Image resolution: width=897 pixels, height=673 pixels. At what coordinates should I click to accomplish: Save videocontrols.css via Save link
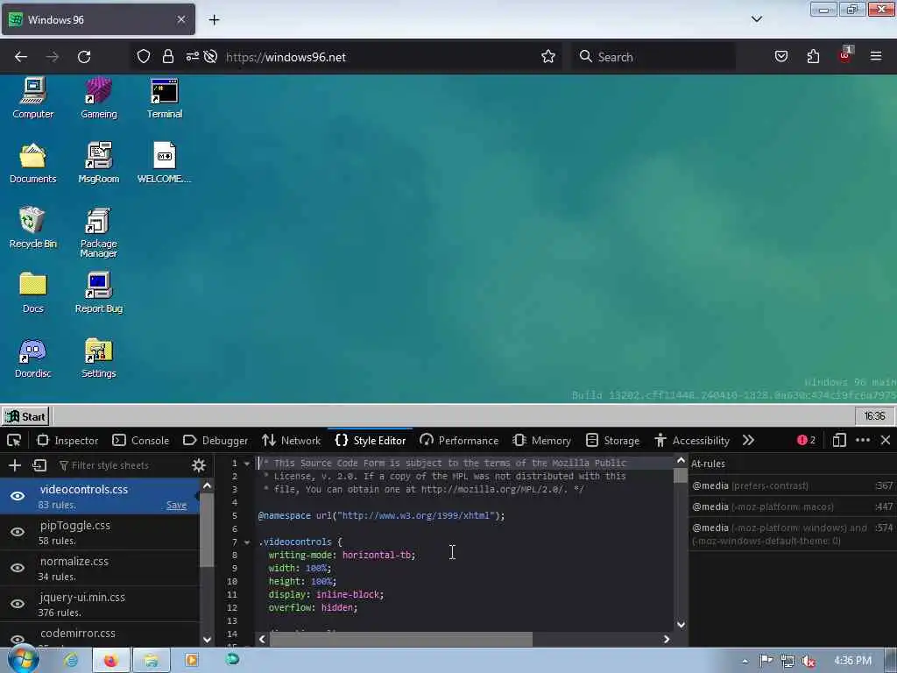176,506
